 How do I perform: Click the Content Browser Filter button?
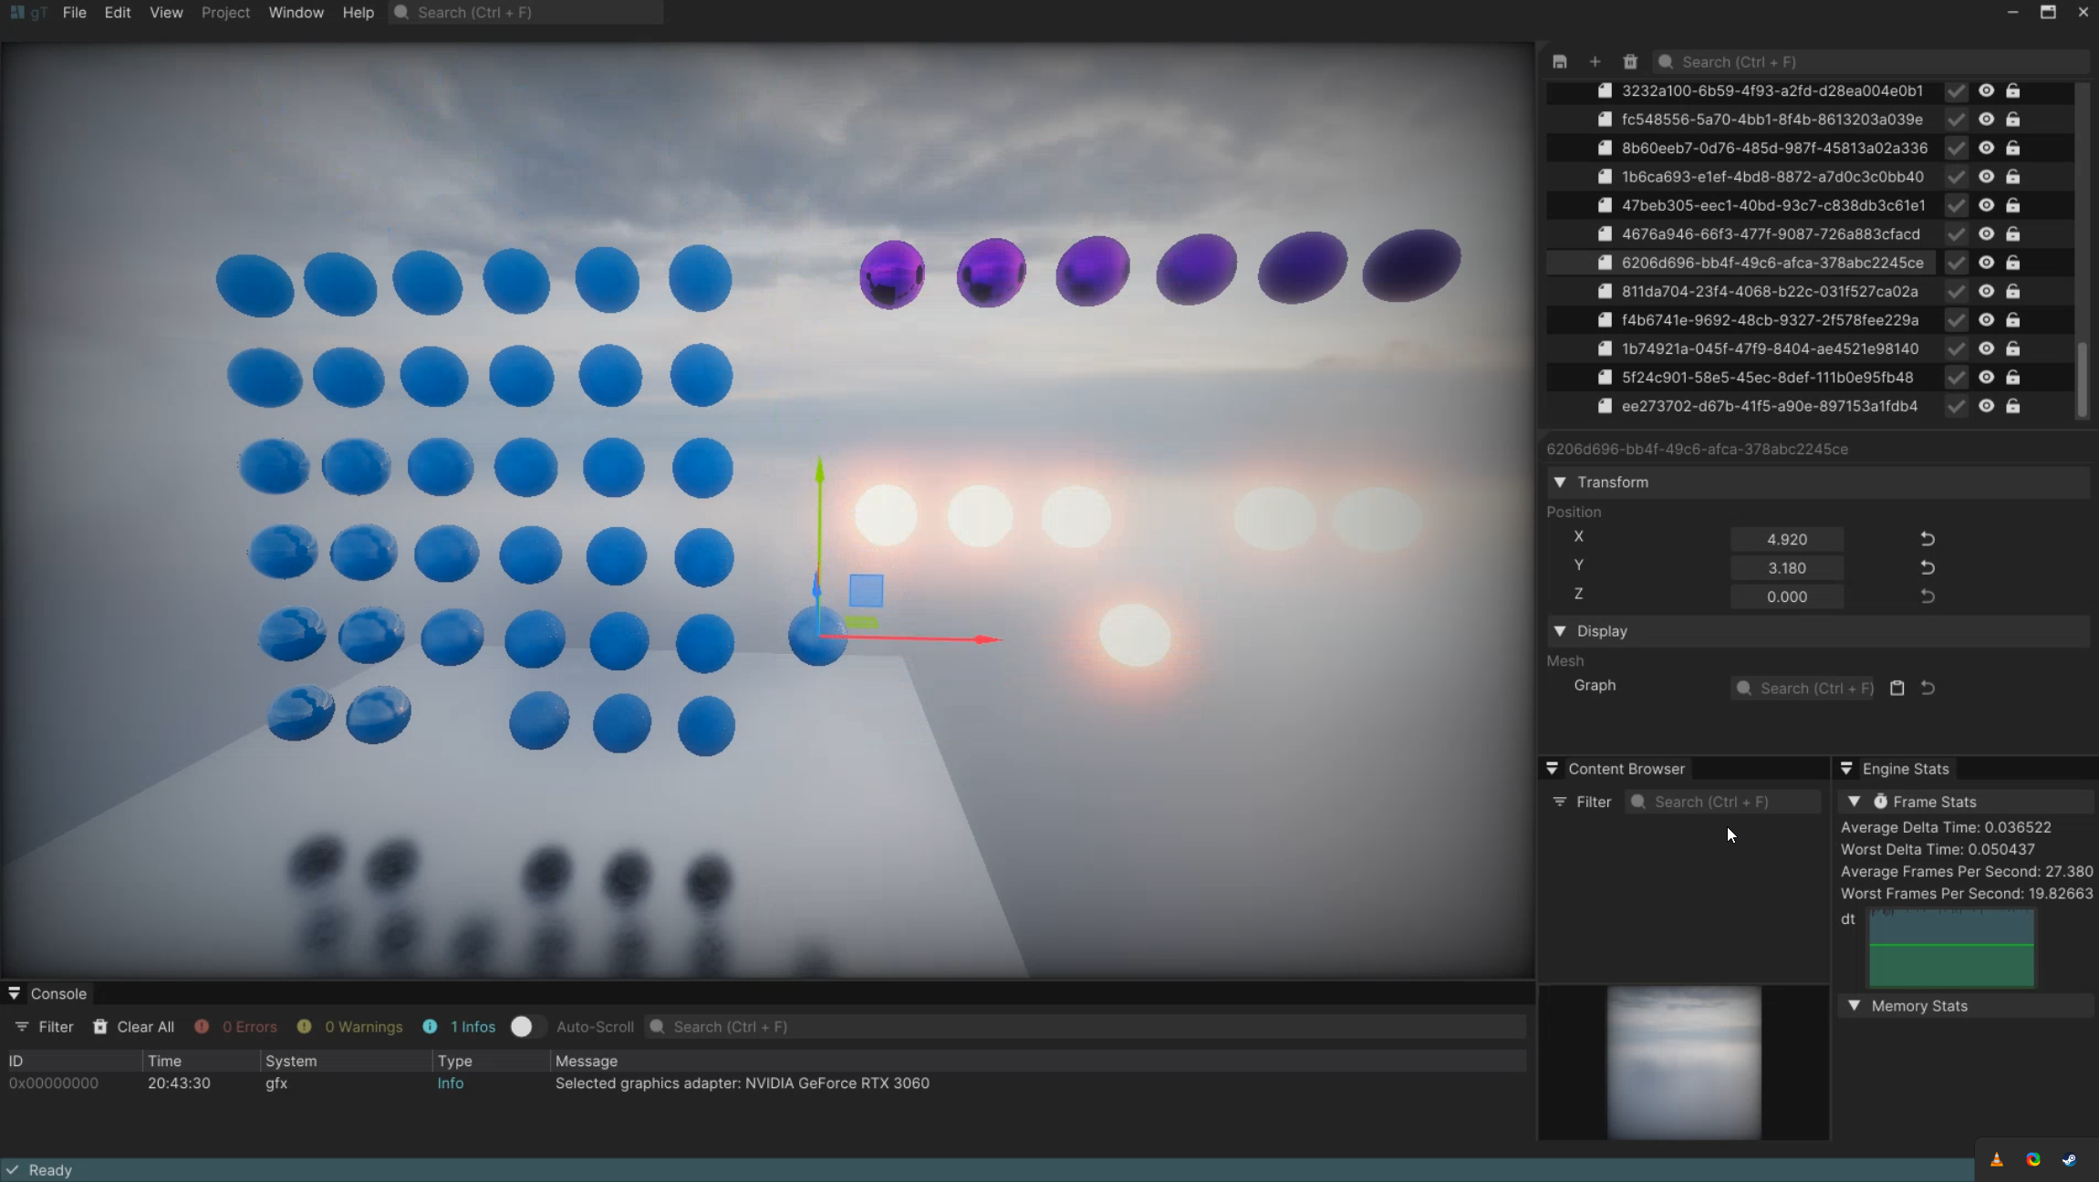tap(1582, 802)
